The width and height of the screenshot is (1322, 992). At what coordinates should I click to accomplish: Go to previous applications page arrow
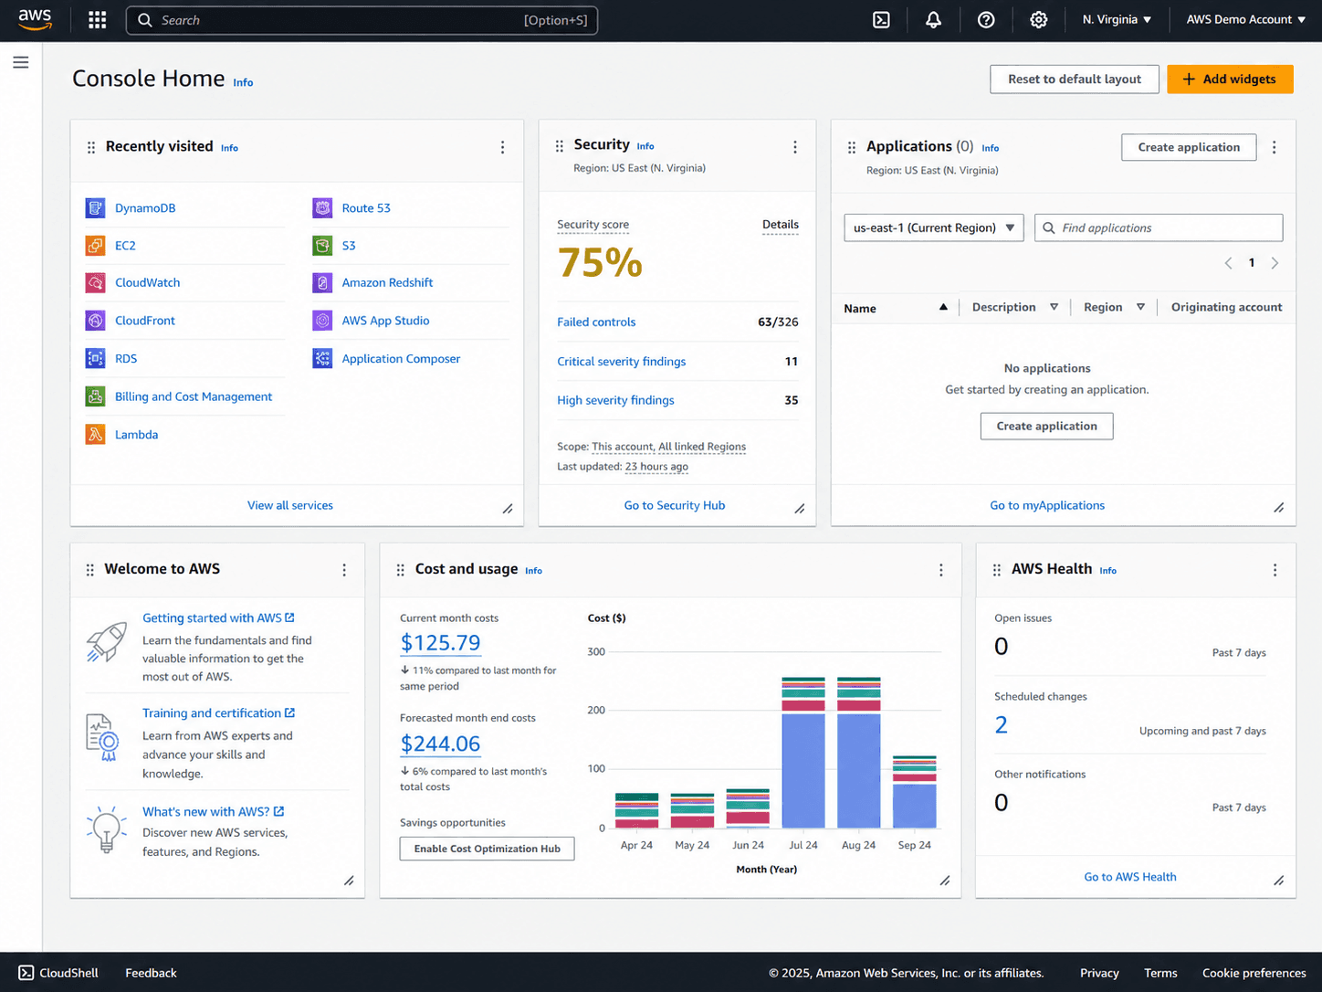point(1228,263)
